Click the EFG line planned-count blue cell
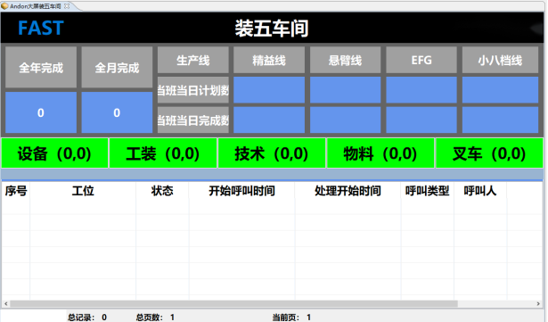 421,90
